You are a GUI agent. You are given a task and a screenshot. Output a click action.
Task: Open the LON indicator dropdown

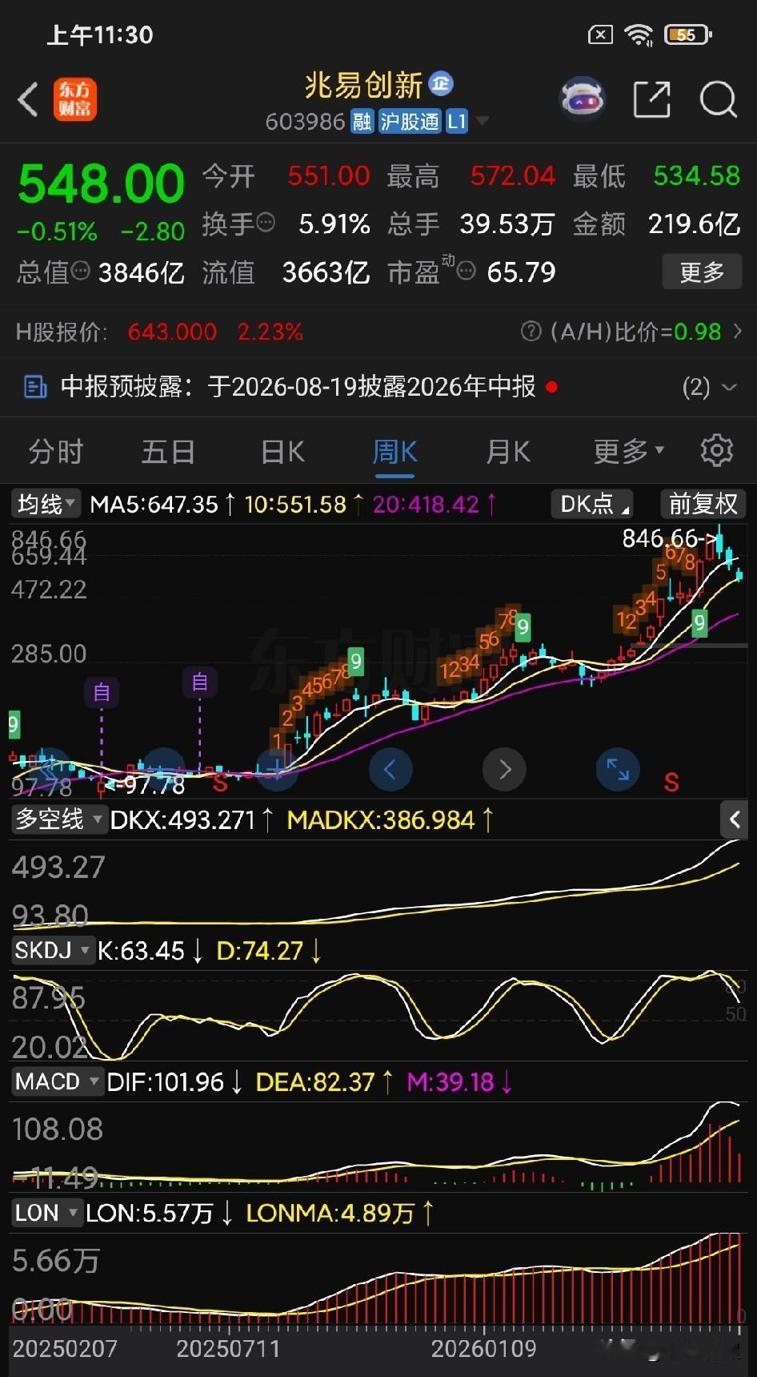(47, 1214)
